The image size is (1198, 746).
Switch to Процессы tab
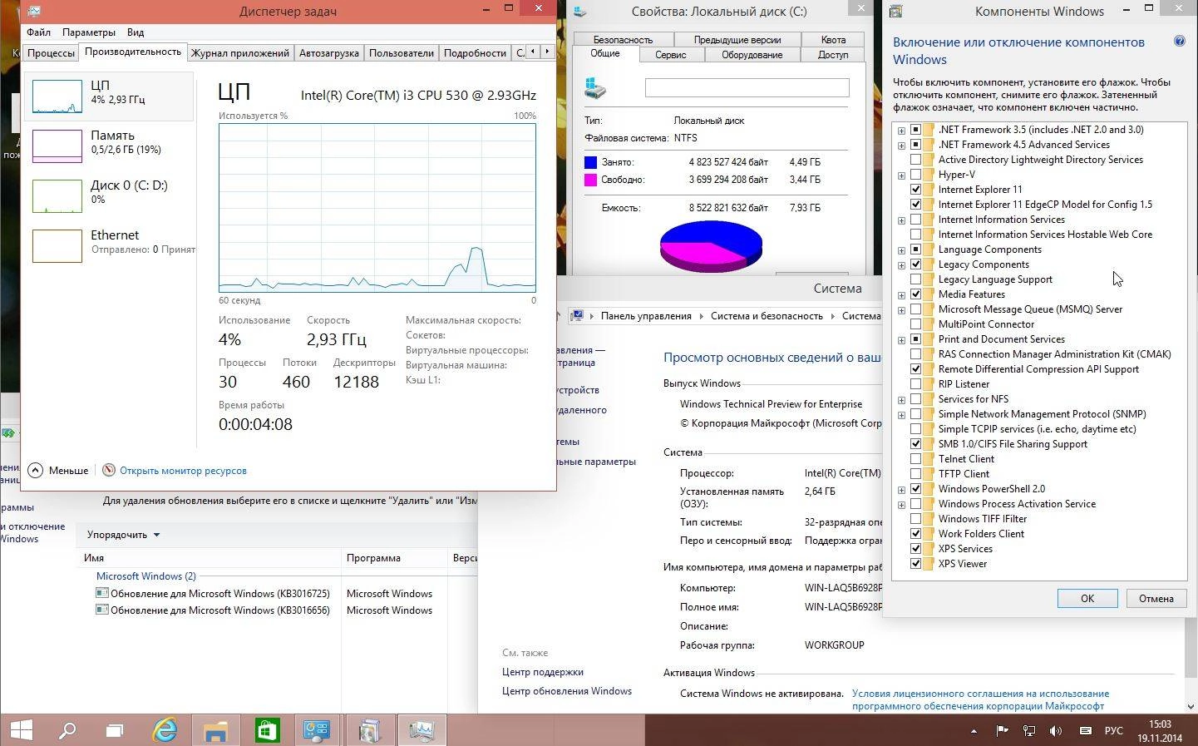pos(51,52)
